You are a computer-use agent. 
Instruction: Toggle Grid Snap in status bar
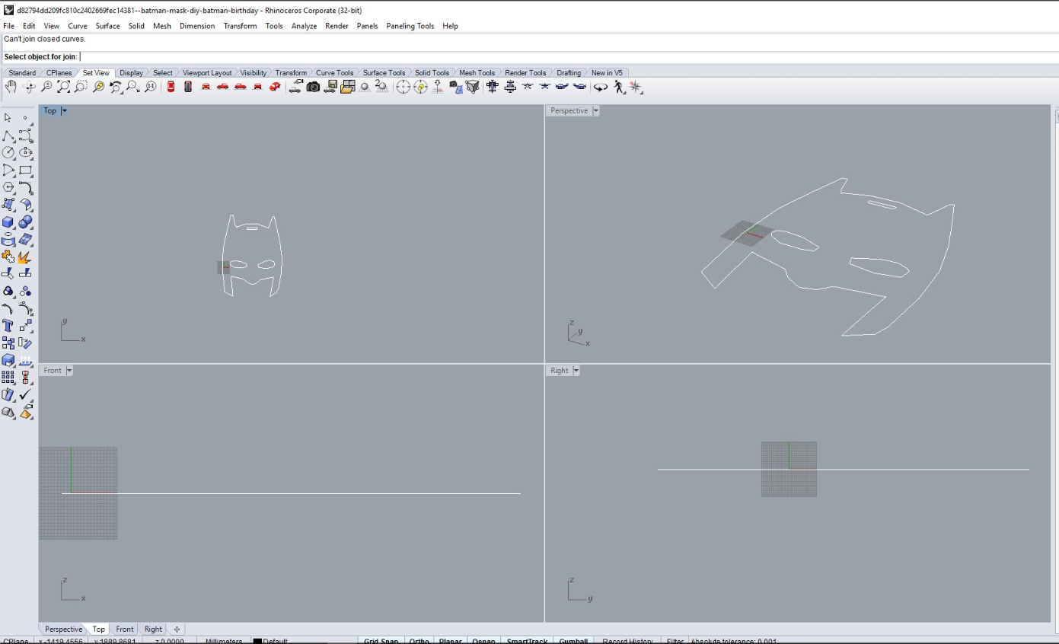pyautogui.click(x=381, y=640)
